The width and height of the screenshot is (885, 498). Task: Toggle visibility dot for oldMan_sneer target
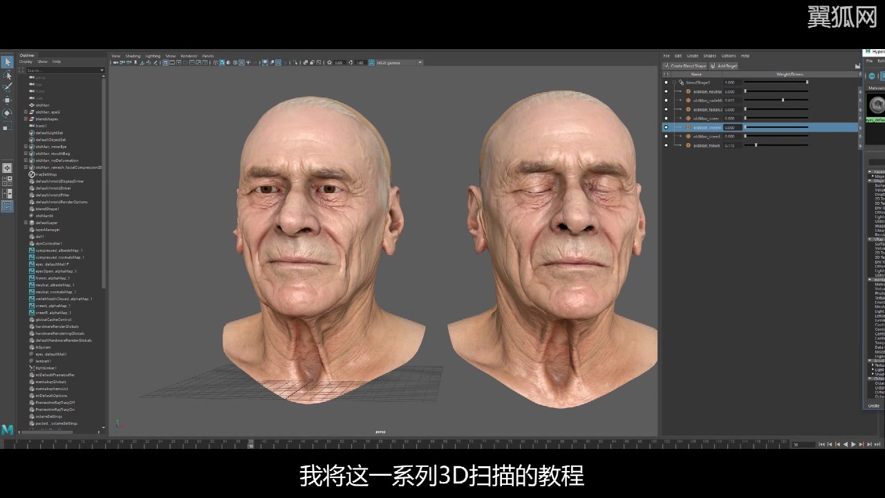(x=666, y=118)
